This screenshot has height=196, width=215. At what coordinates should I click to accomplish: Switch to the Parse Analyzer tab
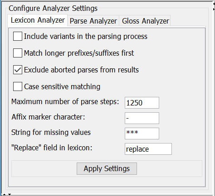(93, 21)
